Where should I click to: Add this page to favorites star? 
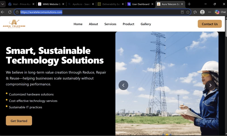click(188, 12)
